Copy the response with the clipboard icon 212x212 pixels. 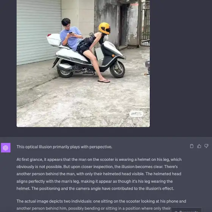(192, 146)
